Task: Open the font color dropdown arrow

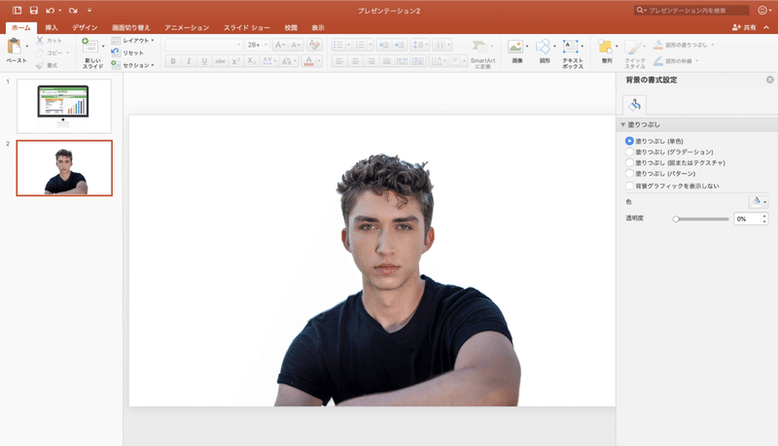Action: 319,61
